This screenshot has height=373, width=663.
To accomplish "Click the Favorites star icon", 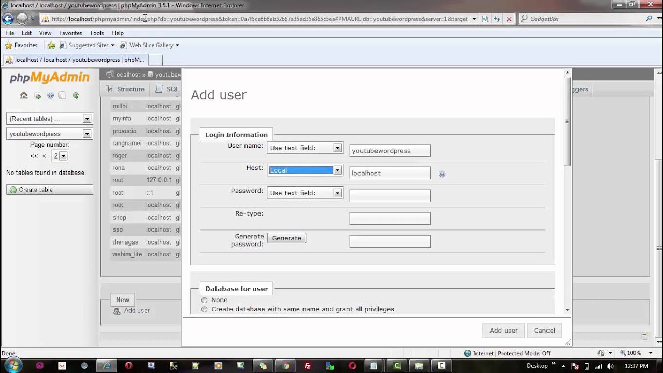I will pyautogui.click(x=8, y=46).
